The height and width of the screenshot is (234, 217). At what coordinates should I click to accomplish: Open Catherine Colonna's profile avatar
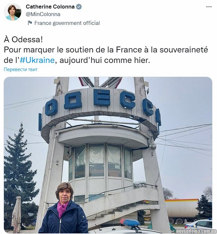coord(12,12)
